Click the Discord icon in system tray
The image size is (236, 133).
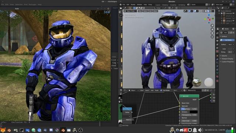pyautogui.click(x=181, y=130)
